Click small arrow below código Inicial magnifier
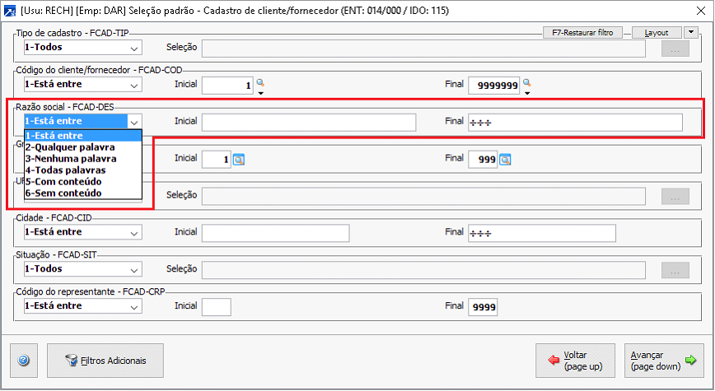 point(261,93)
